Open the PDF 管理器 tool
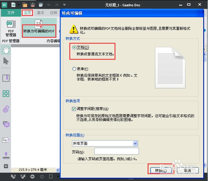 11,29
